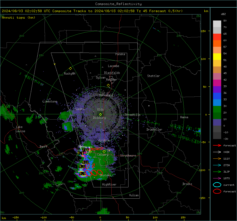237x221 pixels.
Task: Click the Olds city label
Action: pyautogui.click(x=100, y=110)
